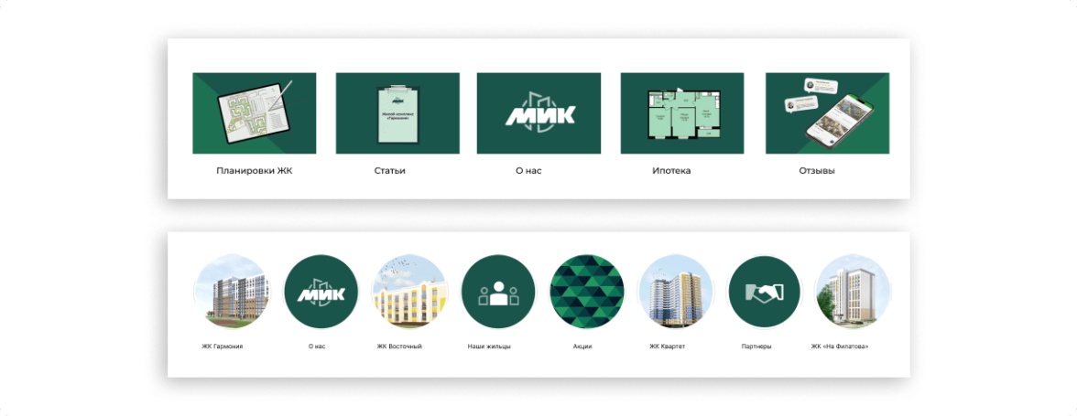Select the ЖК «На Филатова» circular building icon
Viewport: 1077px width, 416px height.
point(854,292)
